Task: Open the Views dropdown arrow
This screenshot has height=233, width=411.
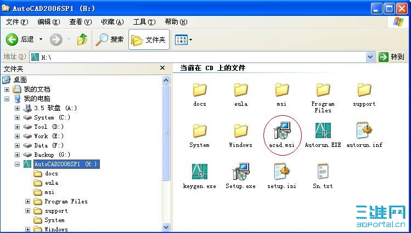Action: 190,40
